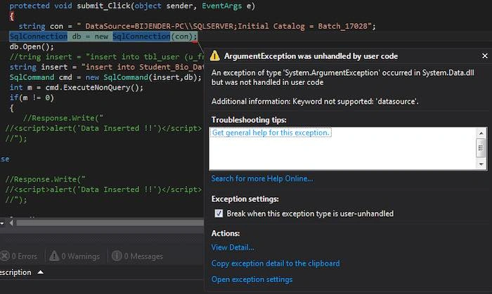Click the troubleshooting tips scrollbar thumb
This screenshot has width=492, height=294.
point(481,148)
